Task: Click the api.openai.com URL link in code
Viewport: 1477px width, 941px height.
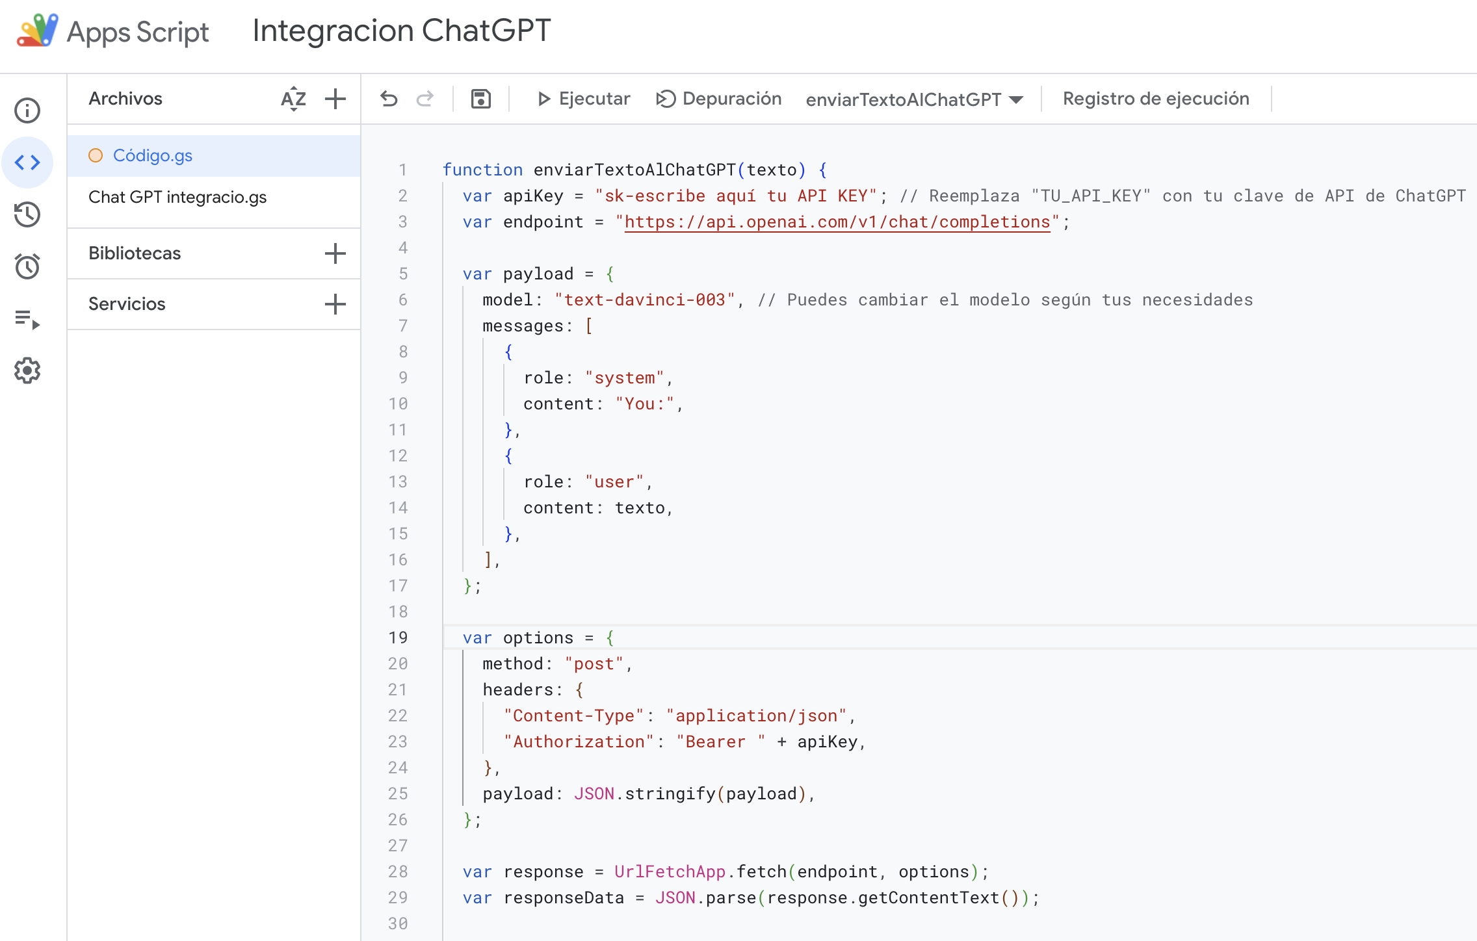Action: tap(837, 222)
